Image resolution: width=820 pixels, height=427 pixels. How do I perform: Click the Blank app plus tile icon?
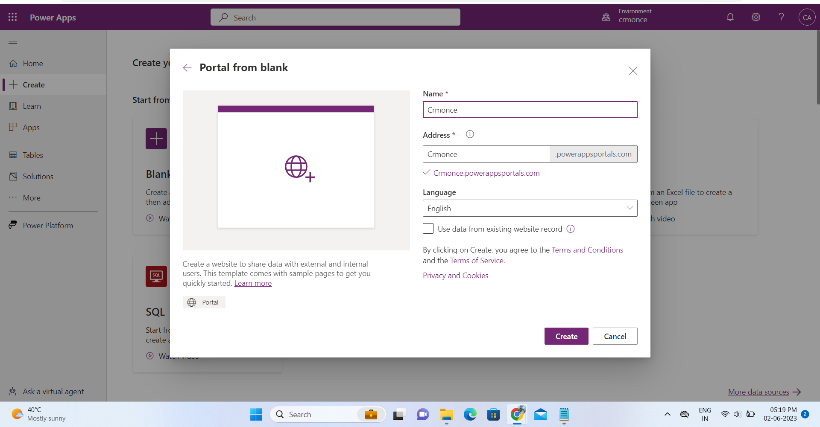click(x=156, y=139)
